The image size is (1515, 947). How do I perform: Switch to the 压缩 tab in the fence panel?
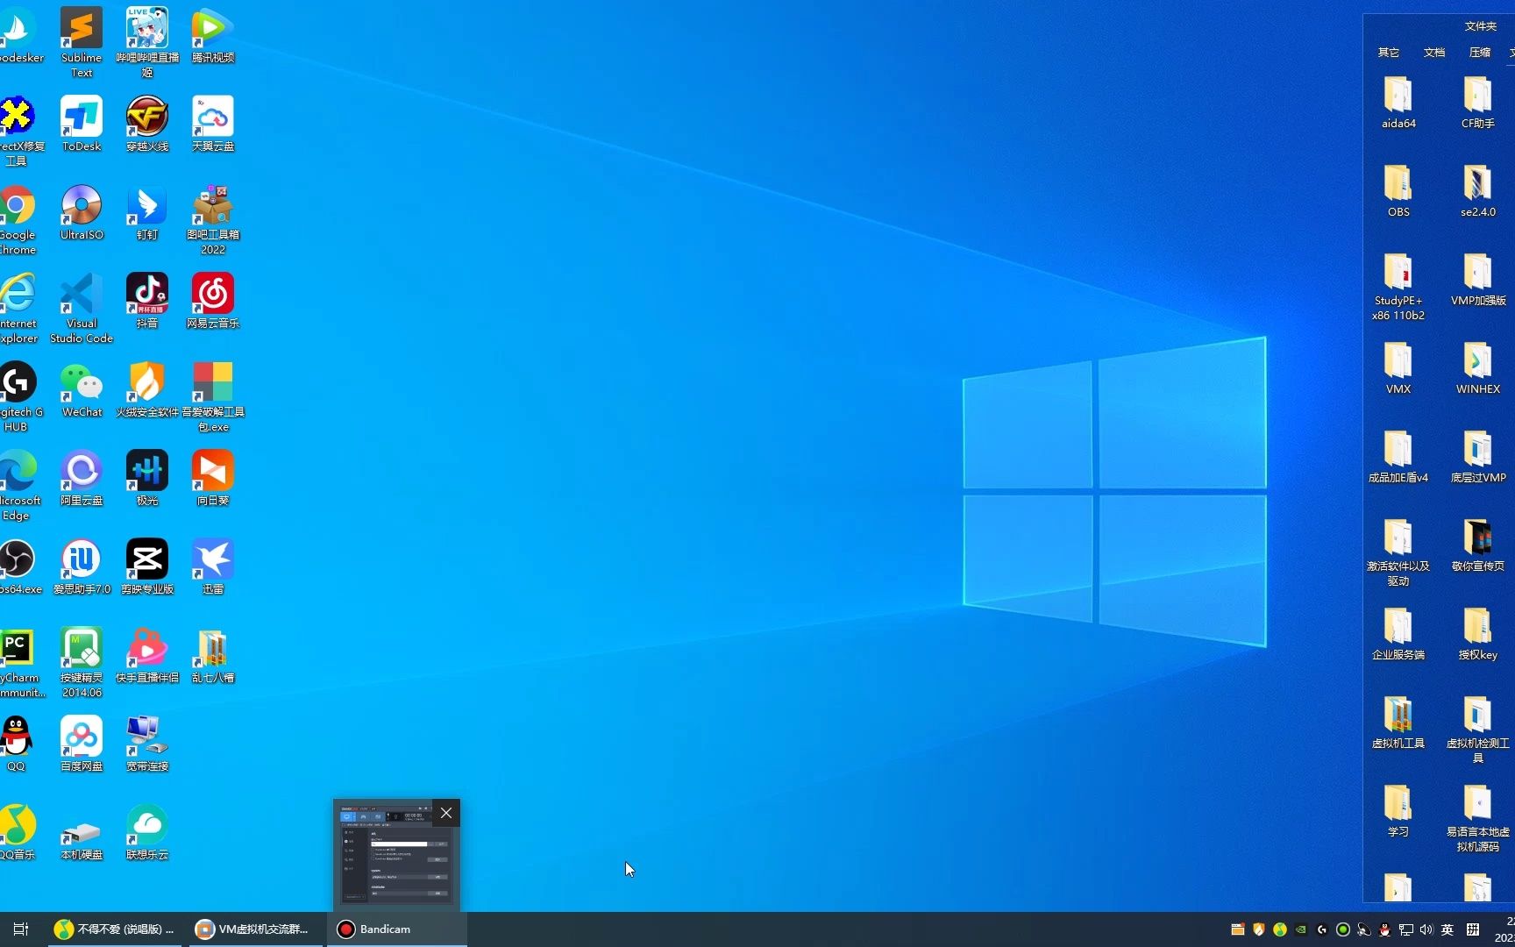tap(1478, 53)
